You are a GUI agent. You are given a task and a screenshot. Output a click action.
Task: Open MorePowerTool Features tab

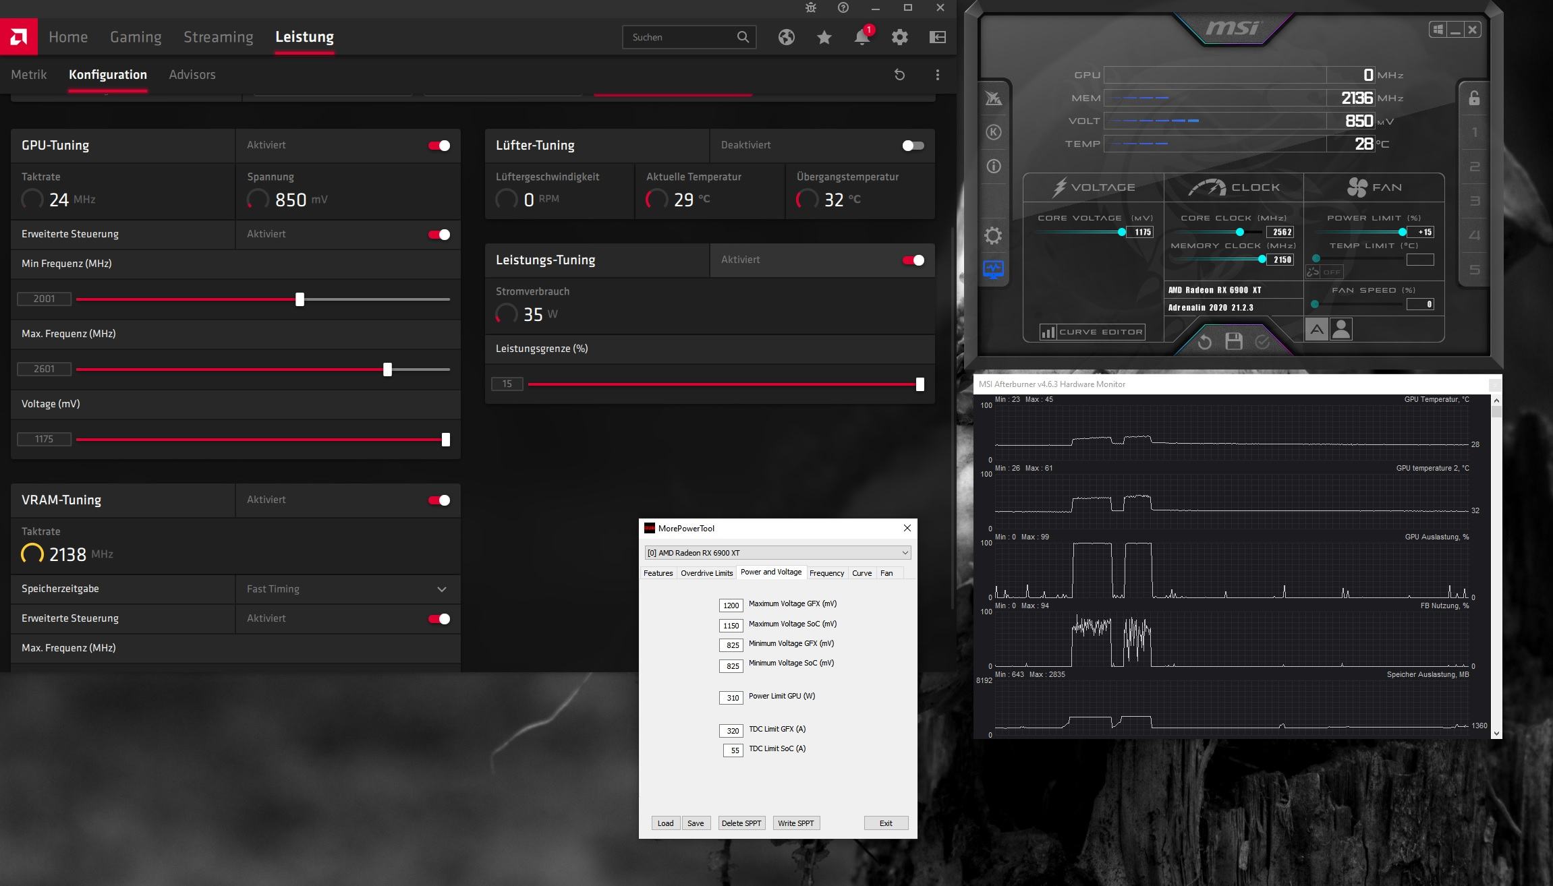(x=658, y=573)
